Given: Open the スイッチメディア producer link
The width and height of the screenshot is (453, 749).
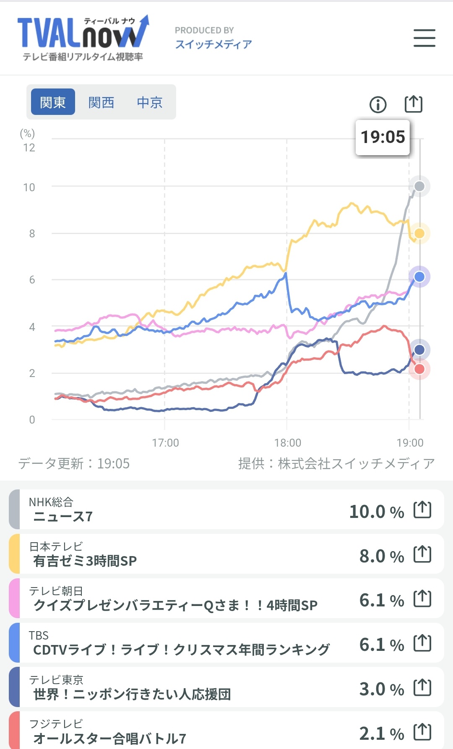Looking at the screenshot, I should [x=213, y=44].
